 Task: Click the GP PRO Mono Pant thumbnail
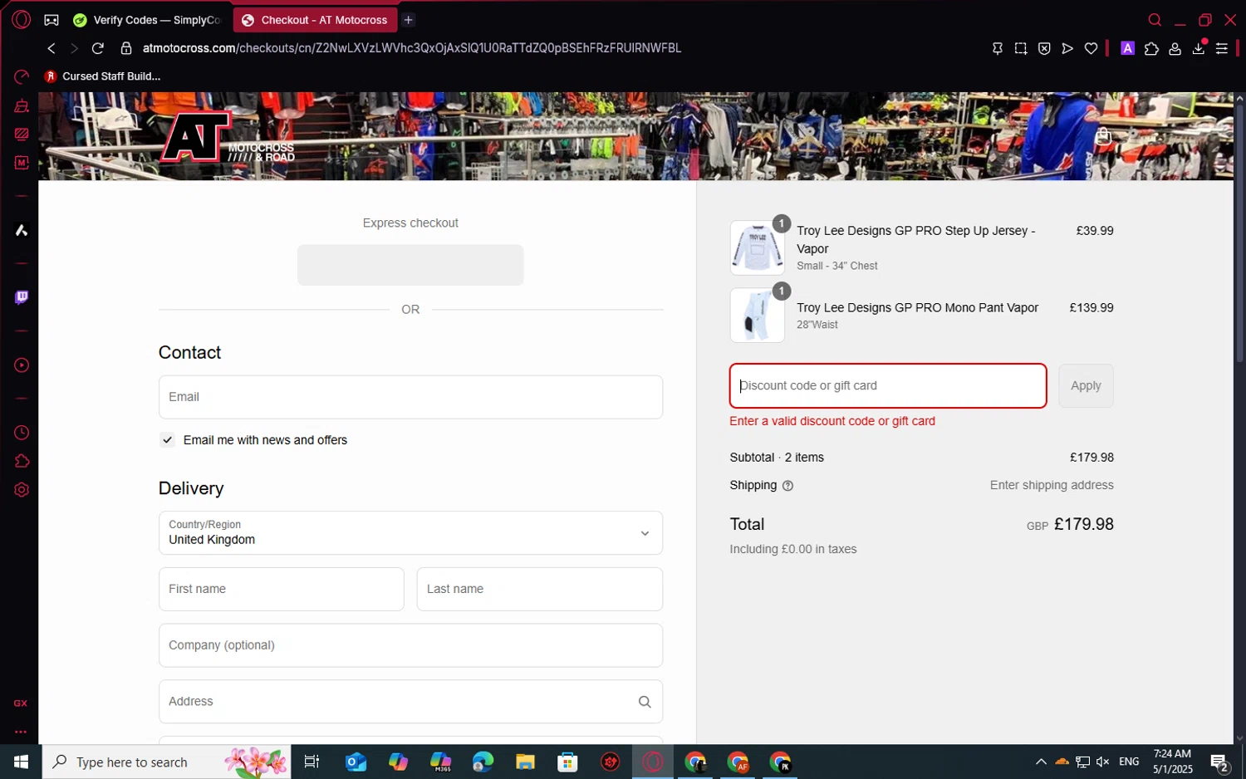(757, 316)
